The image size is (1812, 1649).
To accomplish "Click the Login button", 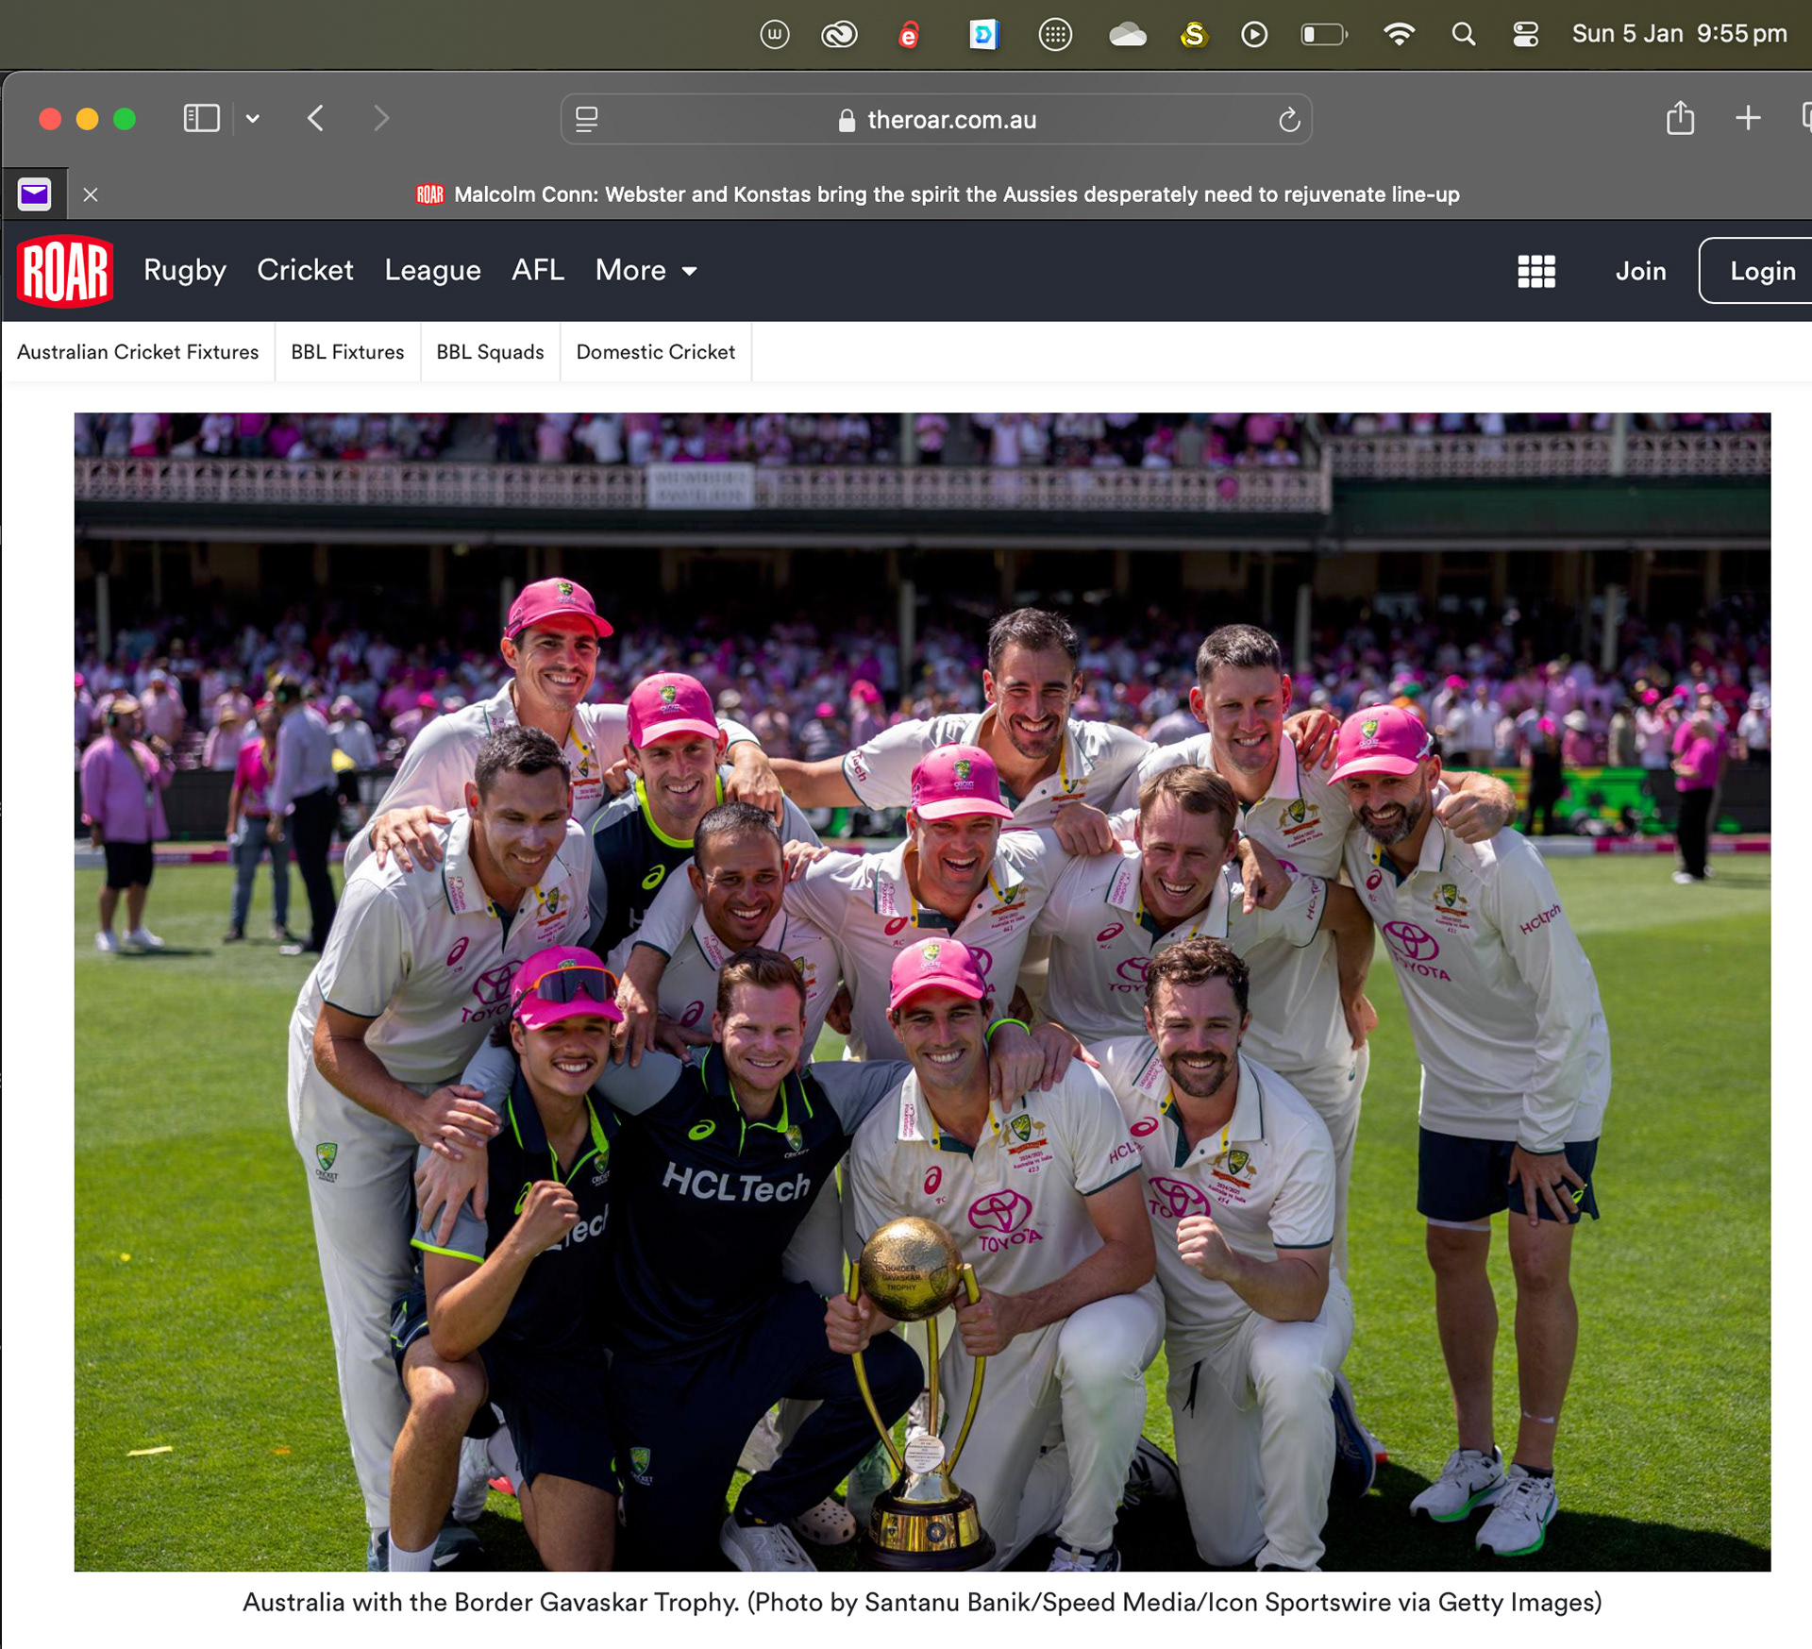I will [1761, 271].
